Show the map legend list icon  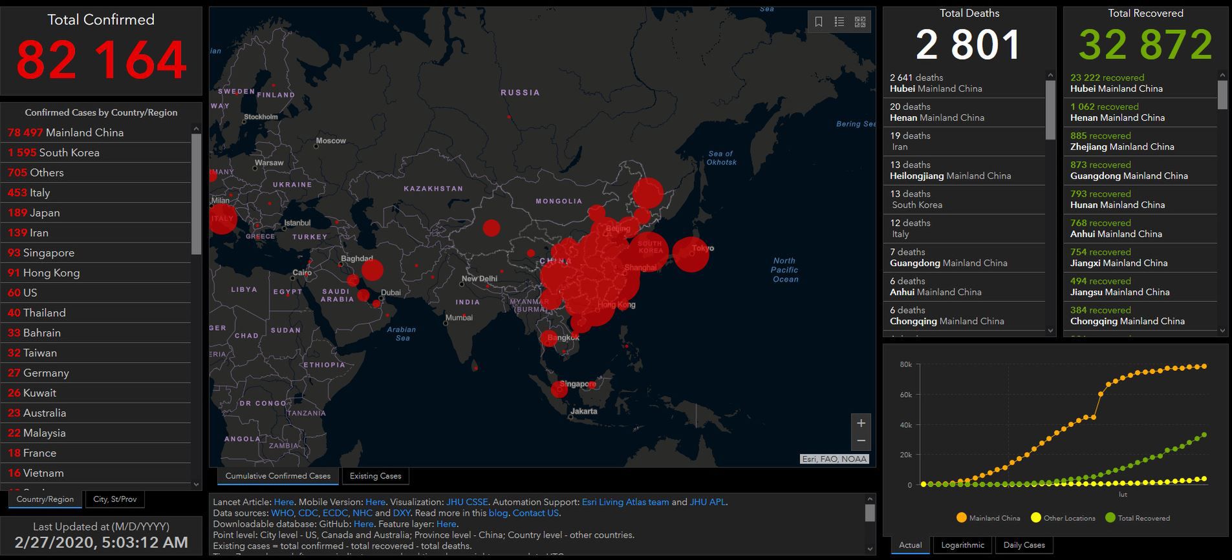coord(839,22)
